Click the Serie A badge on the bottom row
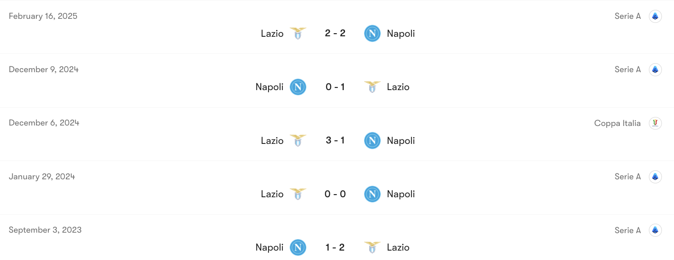The height and width of the screenshot is (260, 674). [x=655, y=230]
